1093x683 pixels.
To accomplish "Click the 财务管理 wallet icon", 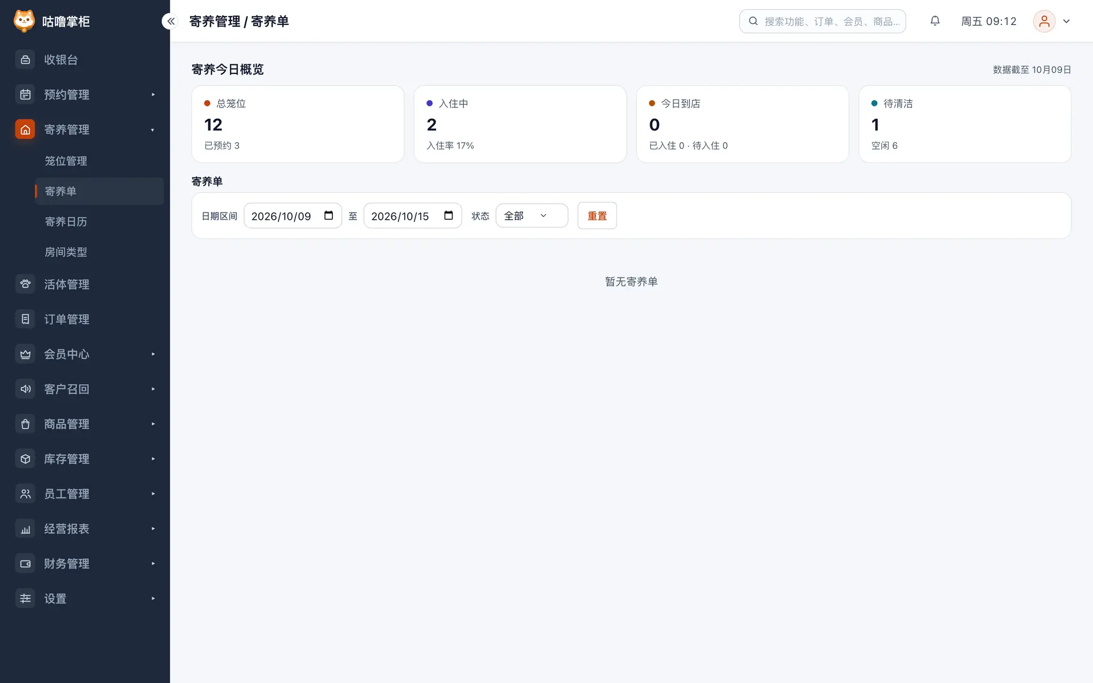I will pyautogui.click(x=25, y=563).
